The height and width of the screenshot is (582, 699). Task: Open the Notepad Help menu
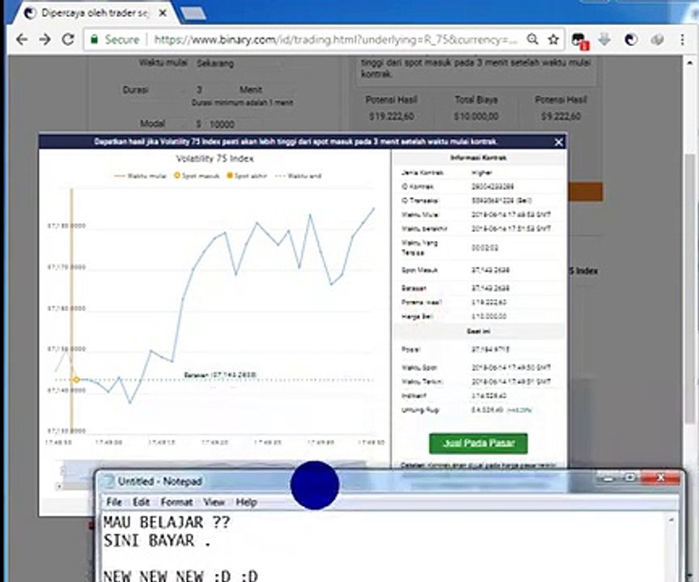[246, 502]
